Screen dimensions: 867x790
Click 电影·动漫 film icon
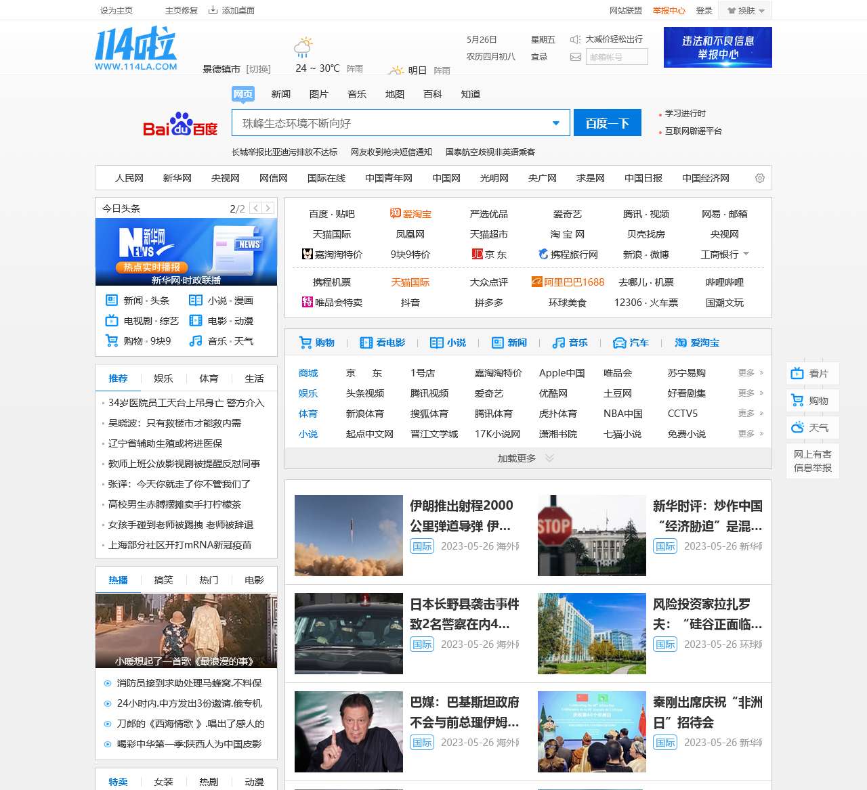(x=196, y=321)
